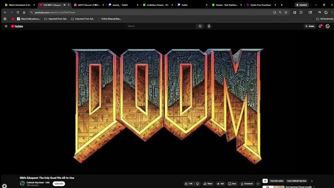The width and height of the screenshot is (334, 188).
Task: Open Cathode Ray Dude - CRD channel name
Action: (38, 183)
